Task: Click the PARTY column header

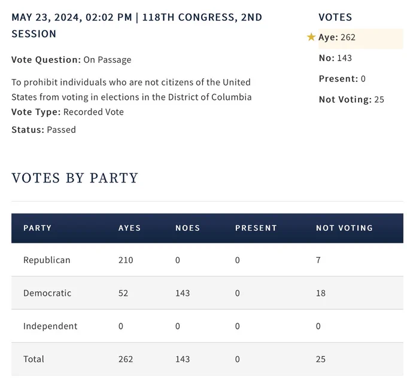Action: point(37,228)
